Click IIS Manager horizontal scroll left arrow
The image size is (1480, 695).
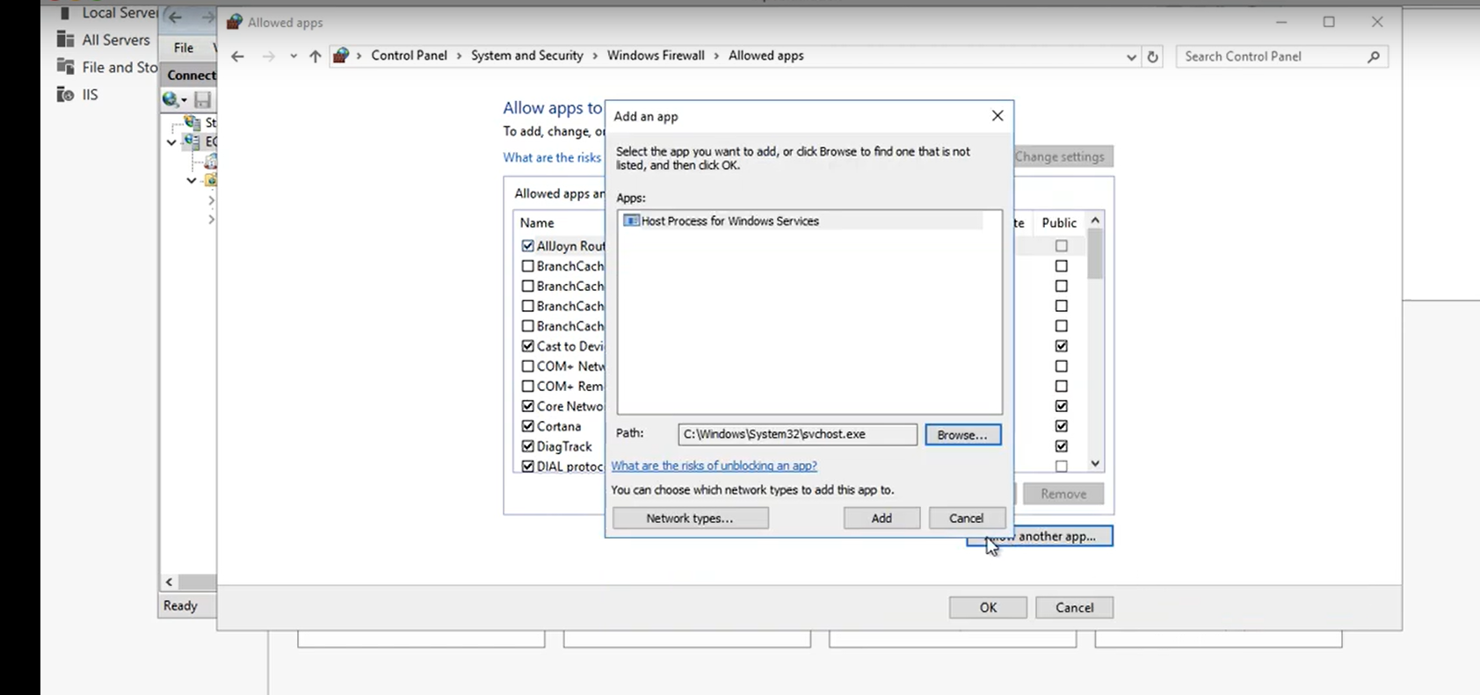point(169,582)
